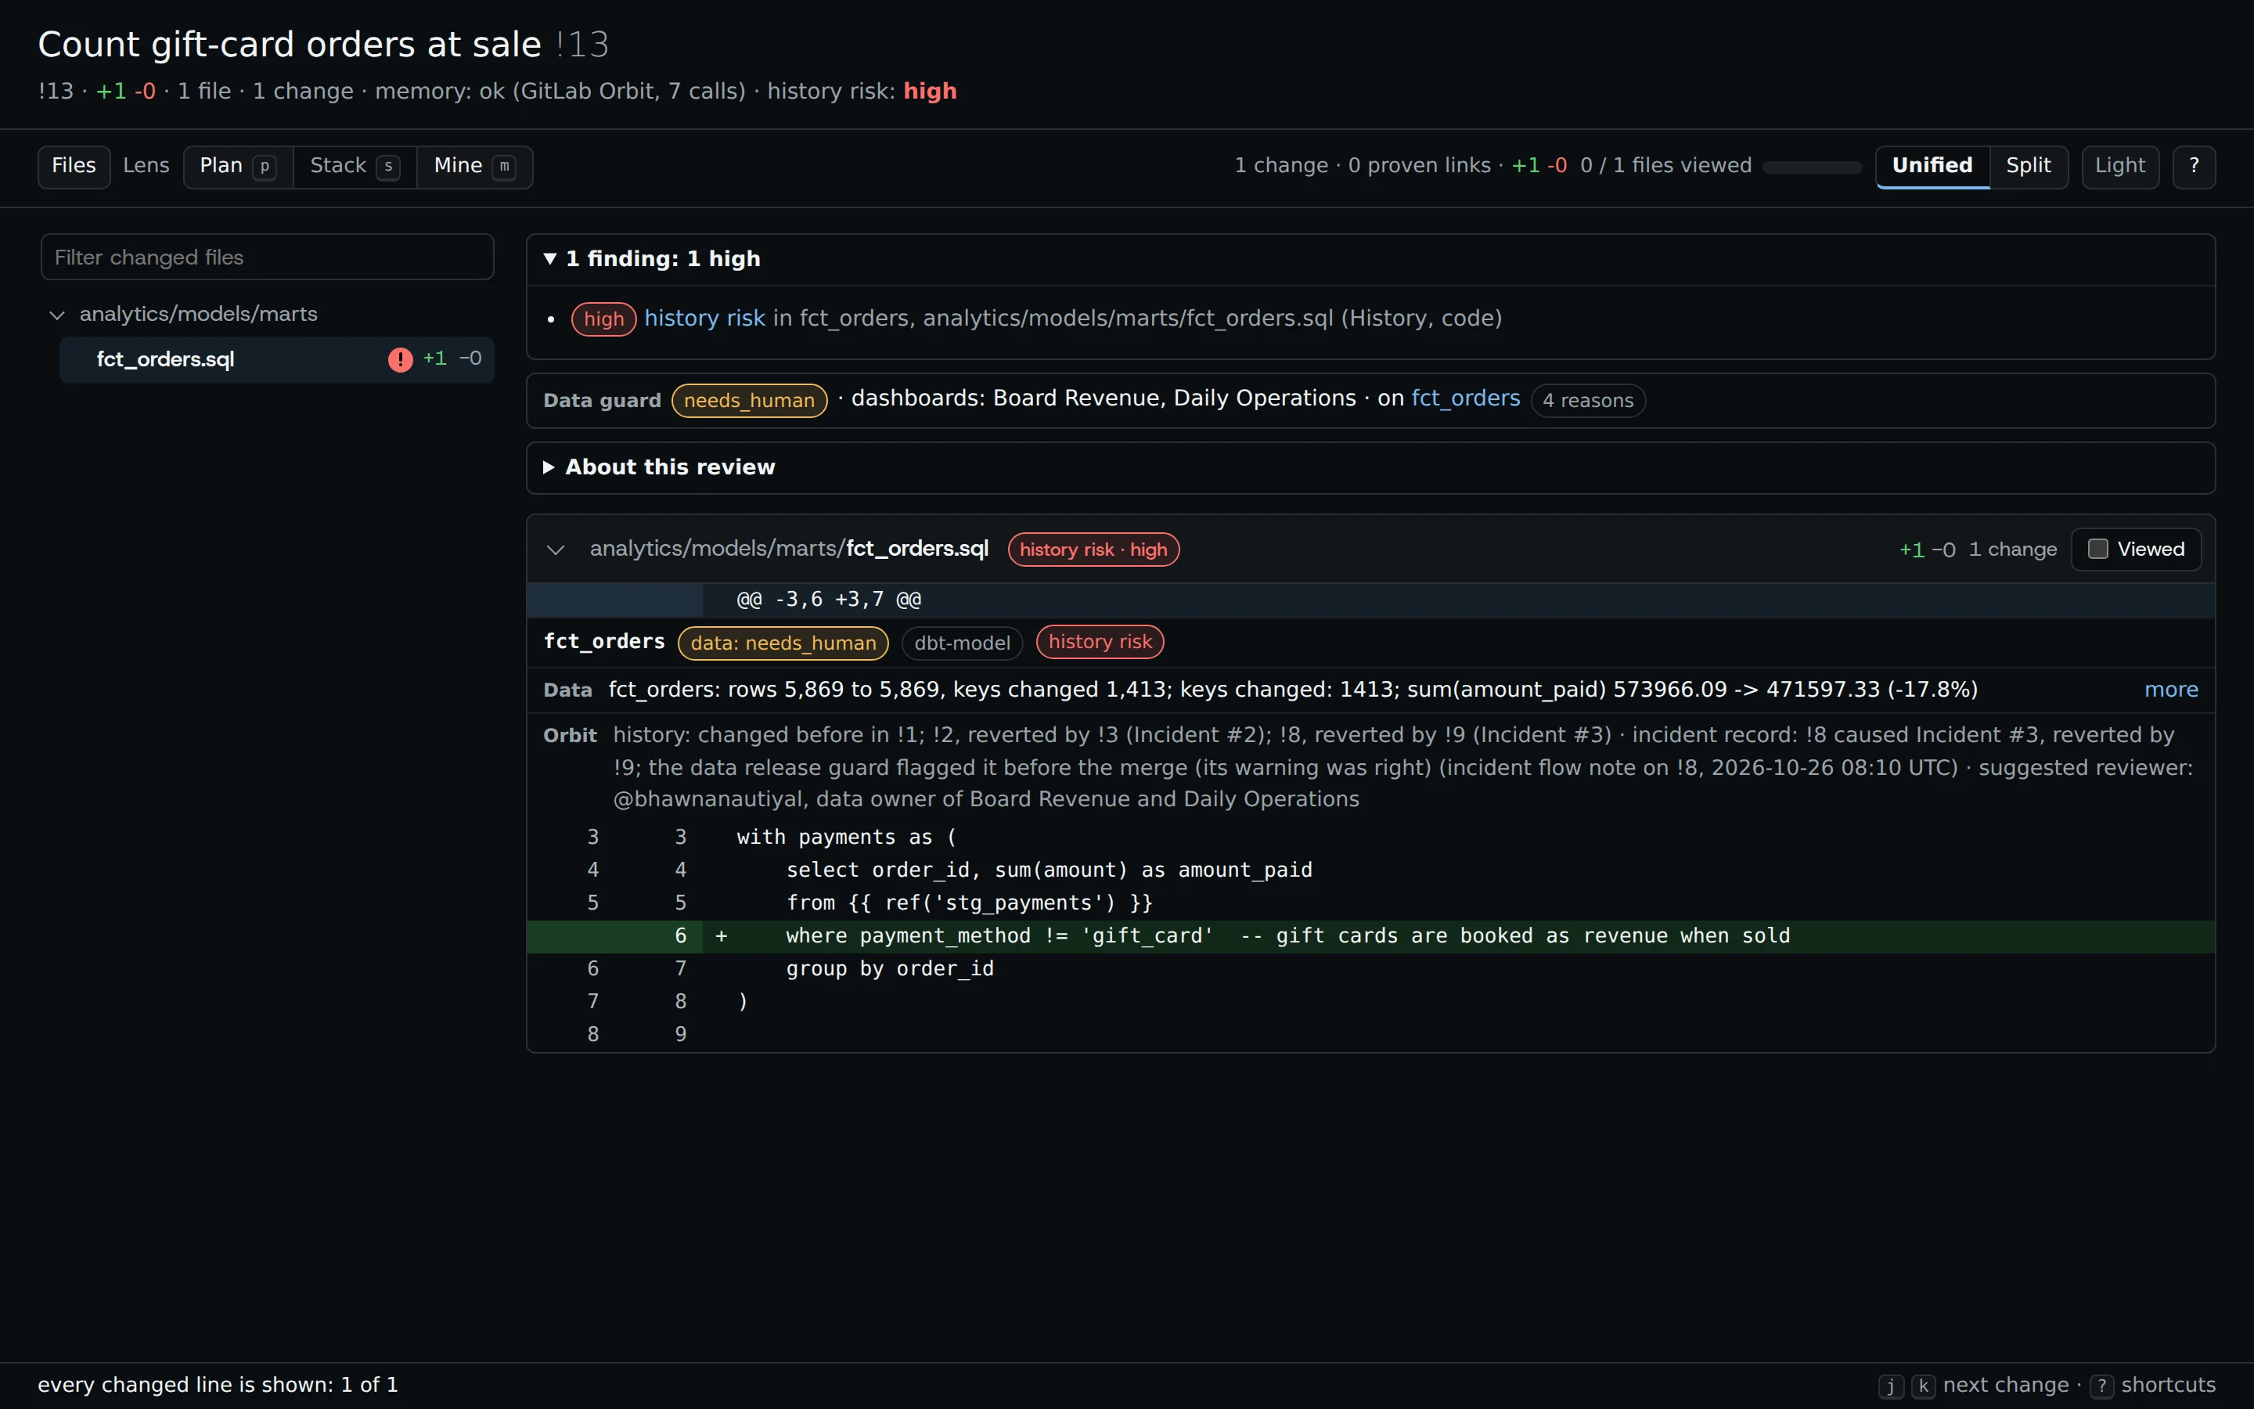2254x1409 pixels.
Task: Click the files viewed progress bar
Action: (x=1812, y=168)
